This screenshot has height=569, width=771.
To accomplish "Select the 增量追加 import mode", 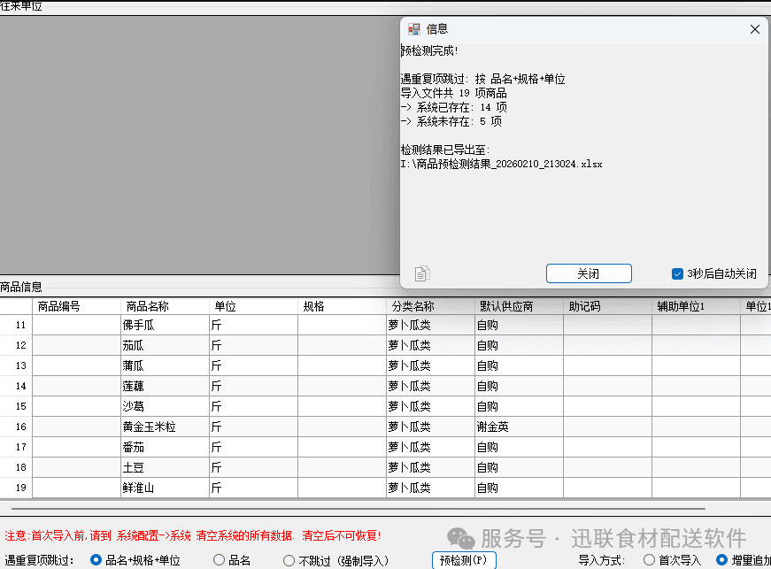I will 721,559.
